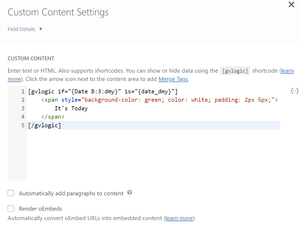Click the Custom Content Settings title
This screenshot has height=226, width=300.
58,12
